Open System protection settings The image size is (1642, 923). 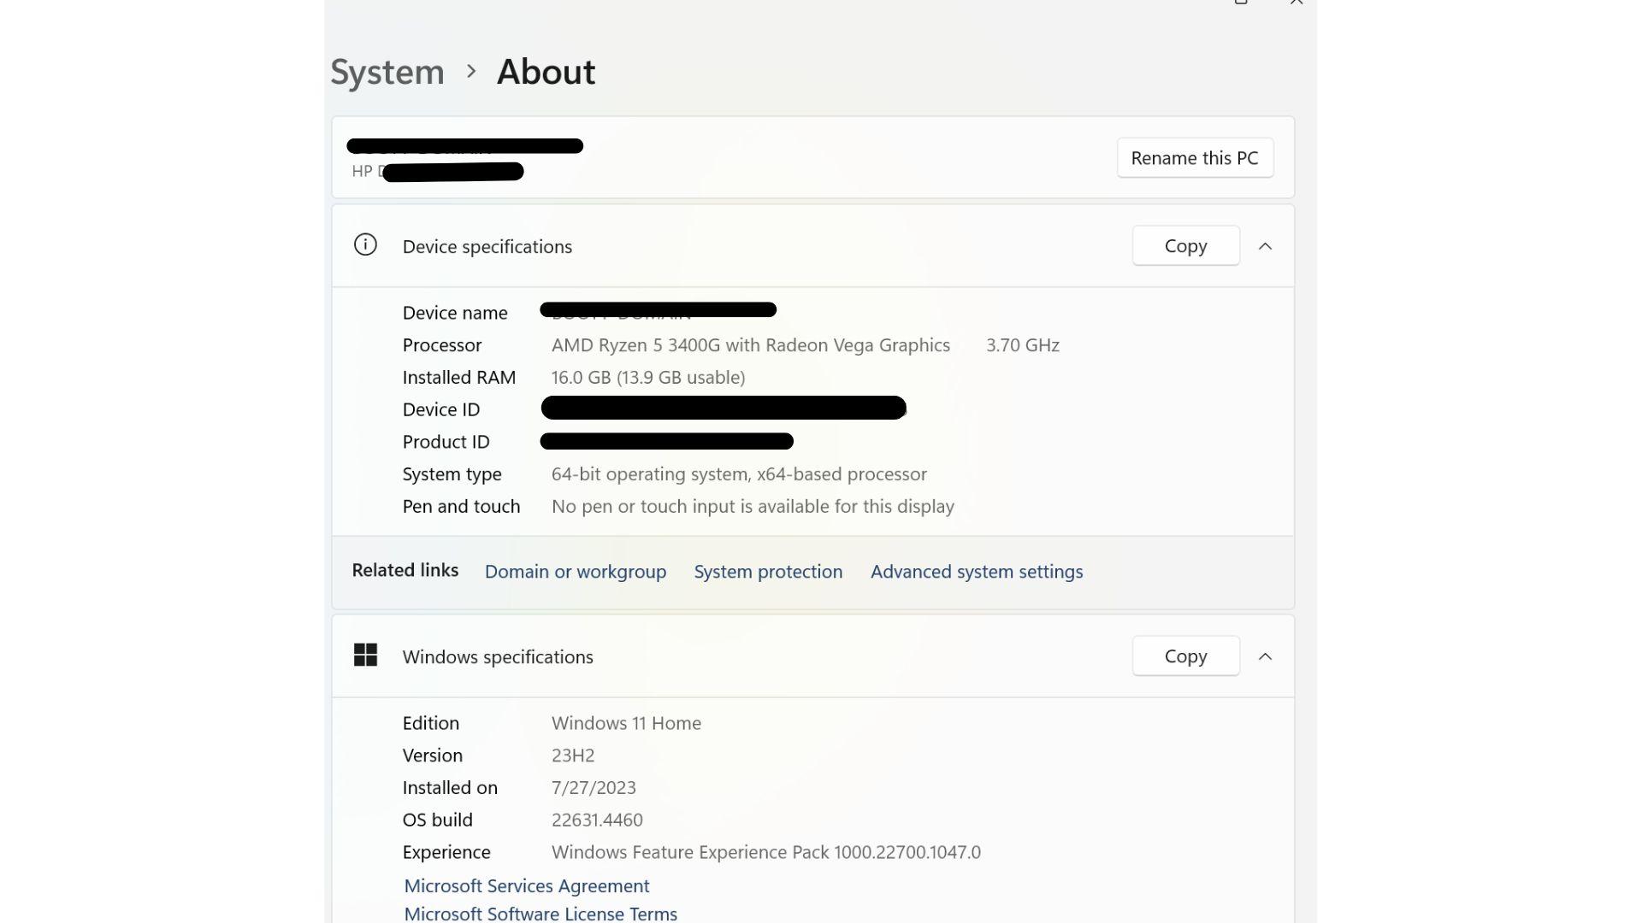[767, 571]
